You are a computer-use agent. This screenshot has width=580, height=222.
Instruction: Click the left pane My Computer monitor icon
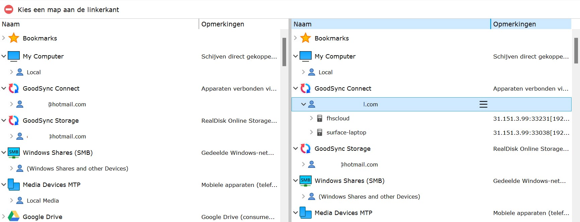click(x=14, y=56)
